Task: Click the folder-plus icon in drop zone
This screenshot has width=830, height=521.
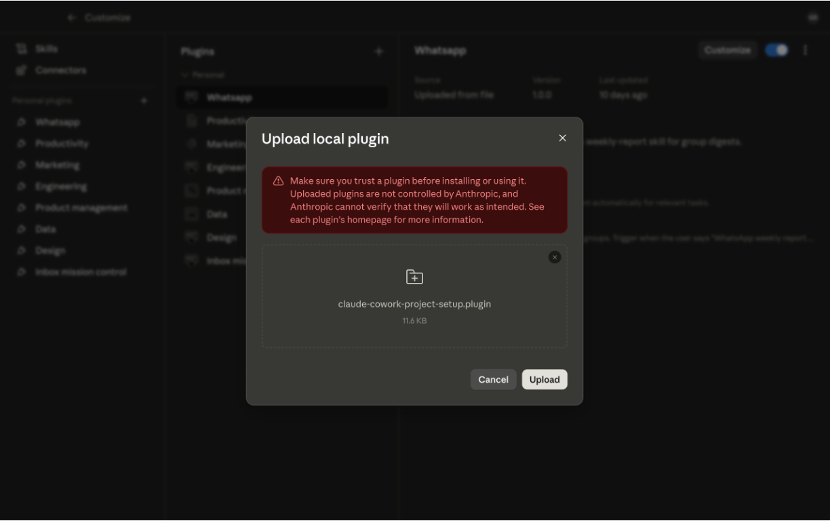Action: (414, 277)
